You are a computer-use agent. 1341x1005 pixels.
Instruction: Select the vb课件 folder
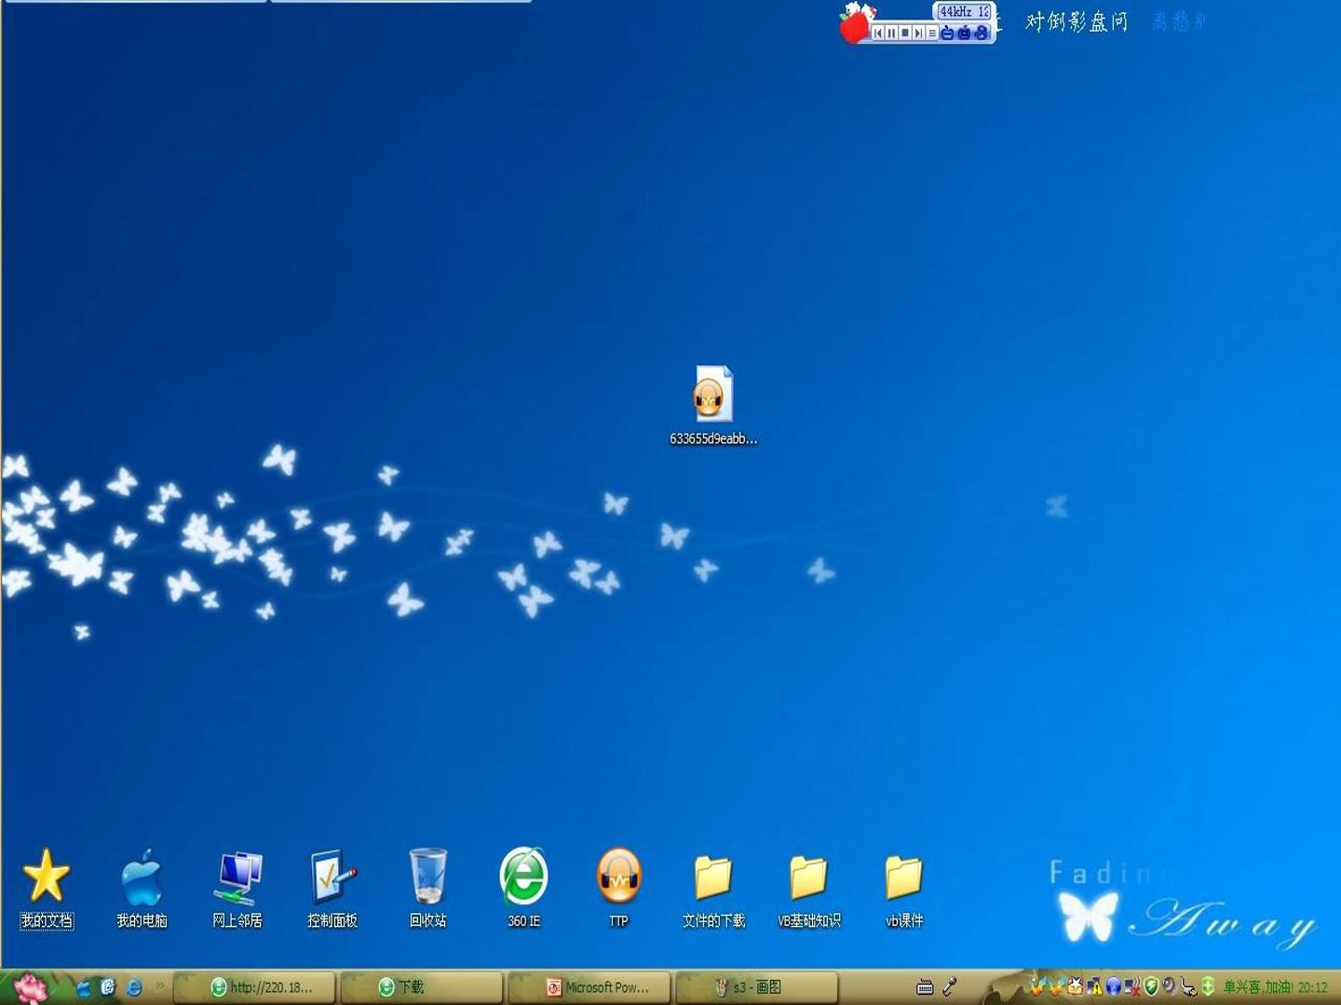click(x=904, y=891)
